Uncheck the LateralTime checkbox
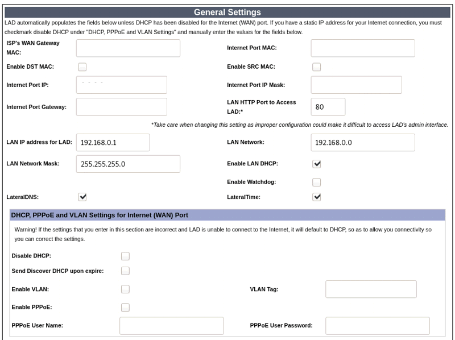 317,197
